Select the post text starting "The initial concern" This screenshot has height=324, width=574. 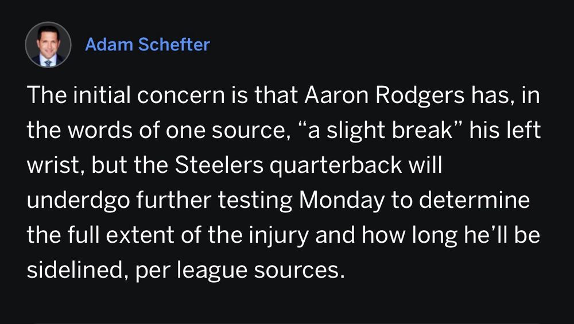tap(284, 182)
